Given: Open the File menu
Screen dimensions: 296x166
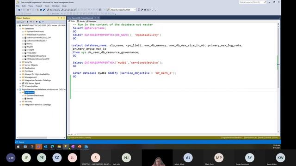Looking at the screenshot, I should (x=18, y=6).
